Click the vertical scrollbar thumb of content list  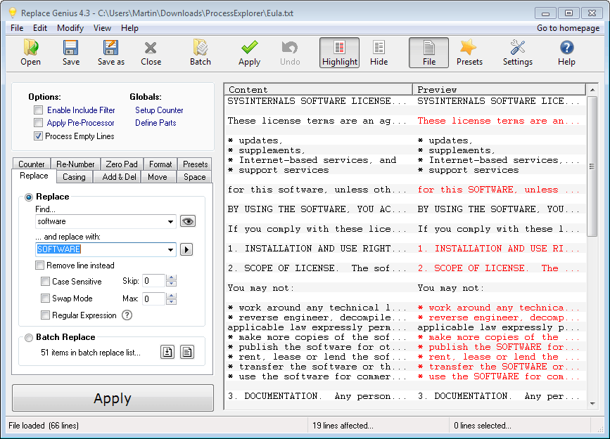point(592,166)
